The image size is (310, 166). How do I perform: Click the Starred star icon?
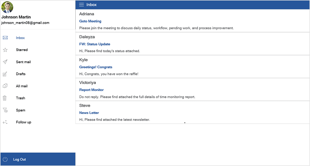pyautogui.click(x=5, y=50)
